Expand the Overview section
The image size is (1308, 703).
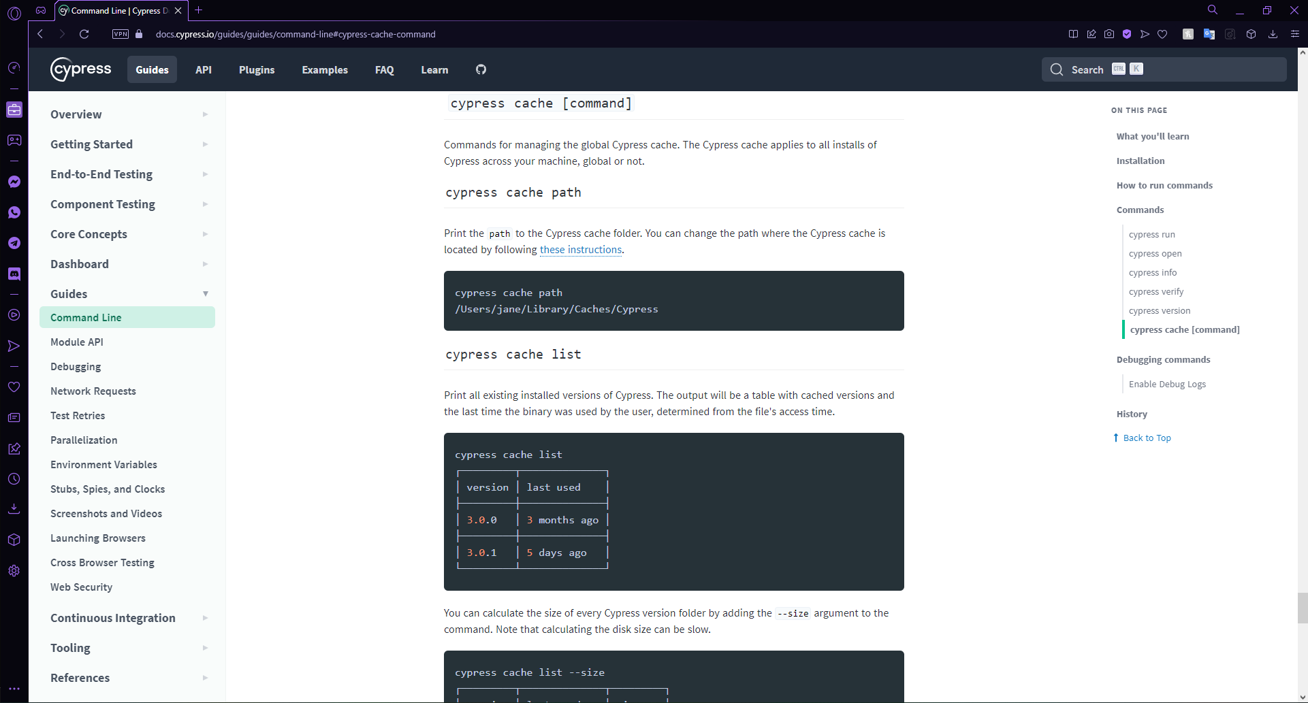[129, 114]
